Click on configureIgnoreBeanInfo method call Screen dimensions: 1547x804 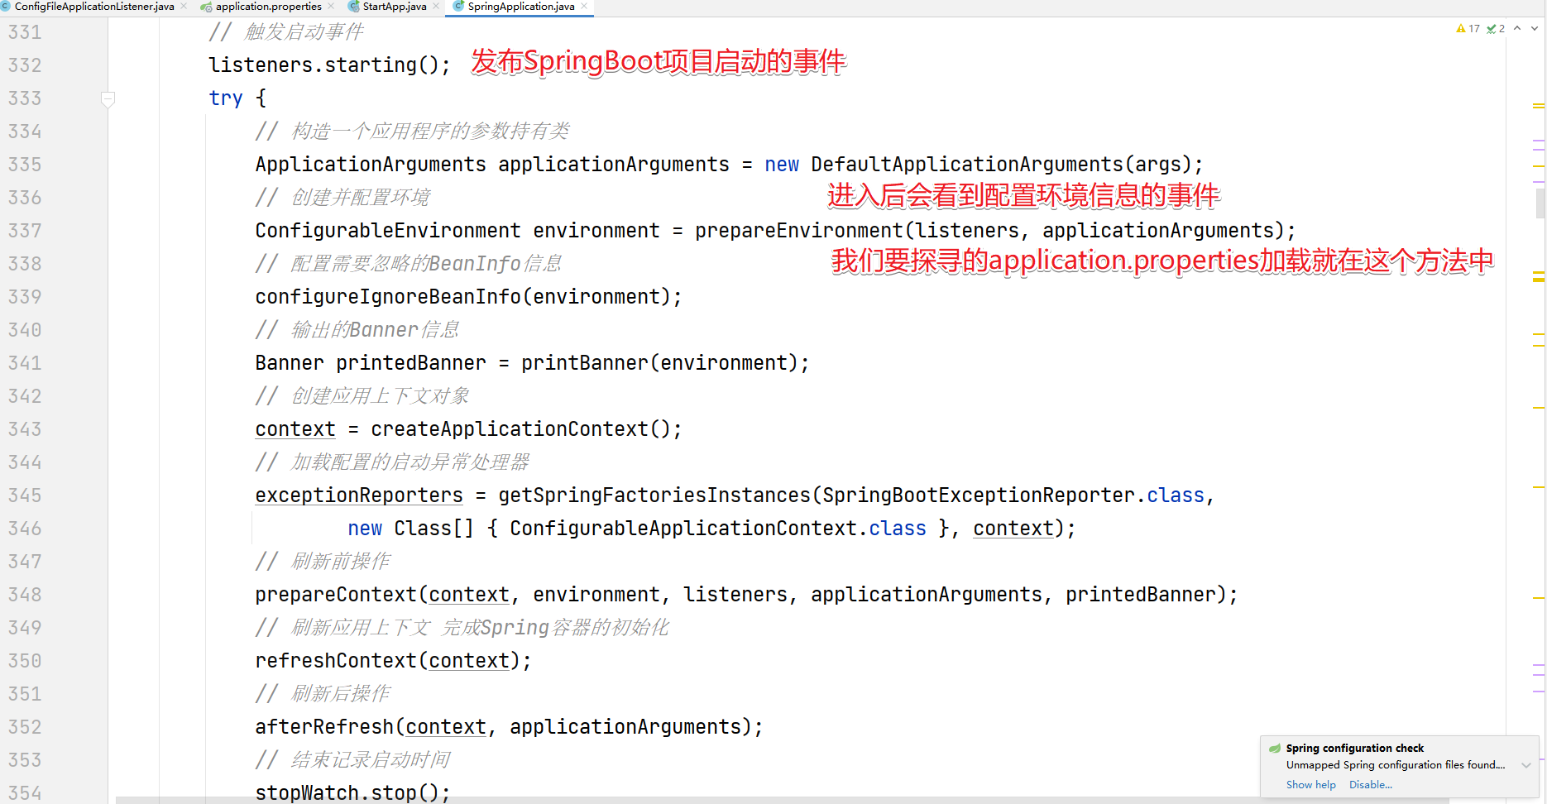point(388,297)
